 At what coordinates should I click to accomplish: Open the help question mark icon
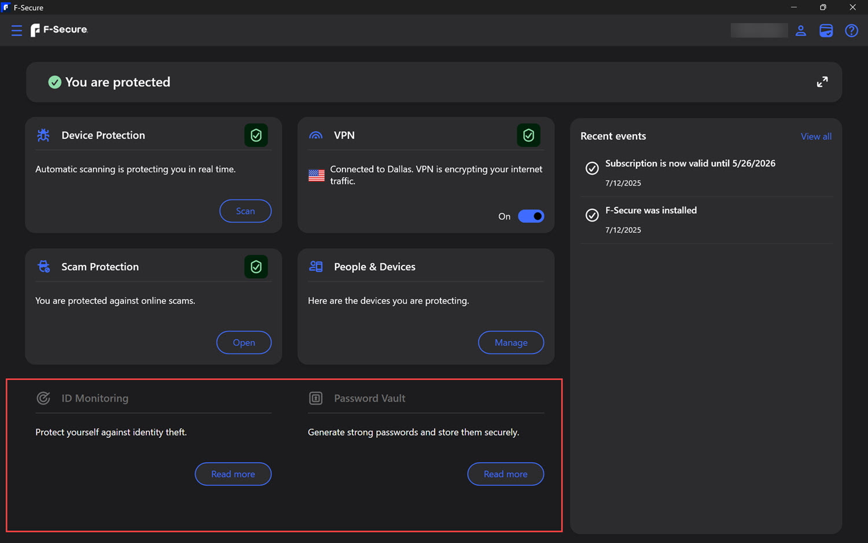(x=851, y=31)
